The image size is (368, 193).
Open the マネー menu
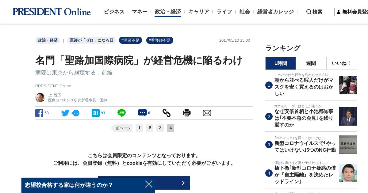(x=140, y=12)
